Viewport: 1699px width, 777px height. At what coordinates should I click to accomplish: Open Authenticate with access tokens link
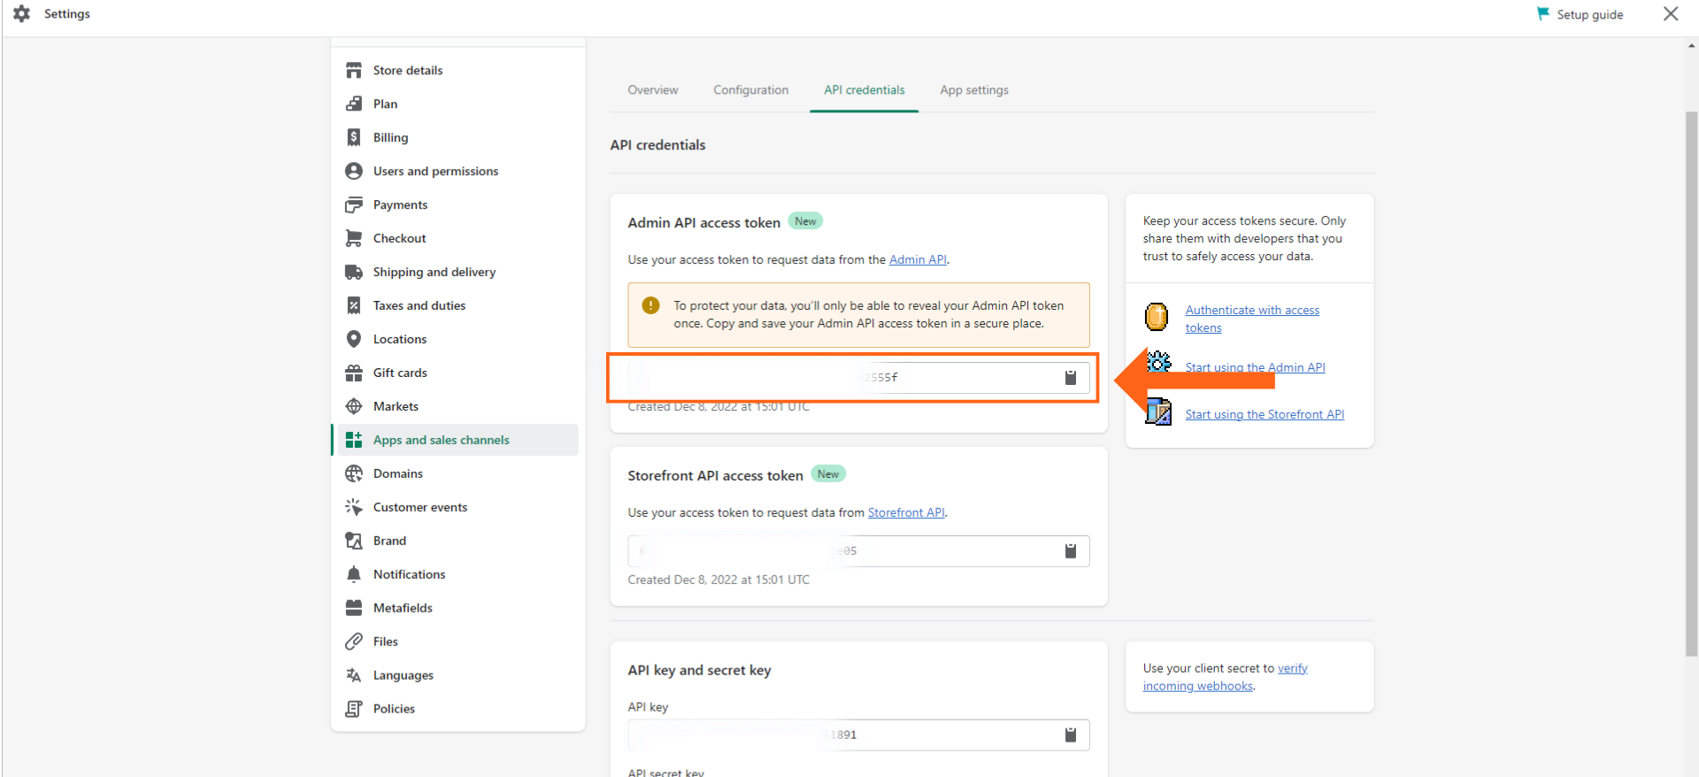pyautogui.click(x=1251, y=311)
